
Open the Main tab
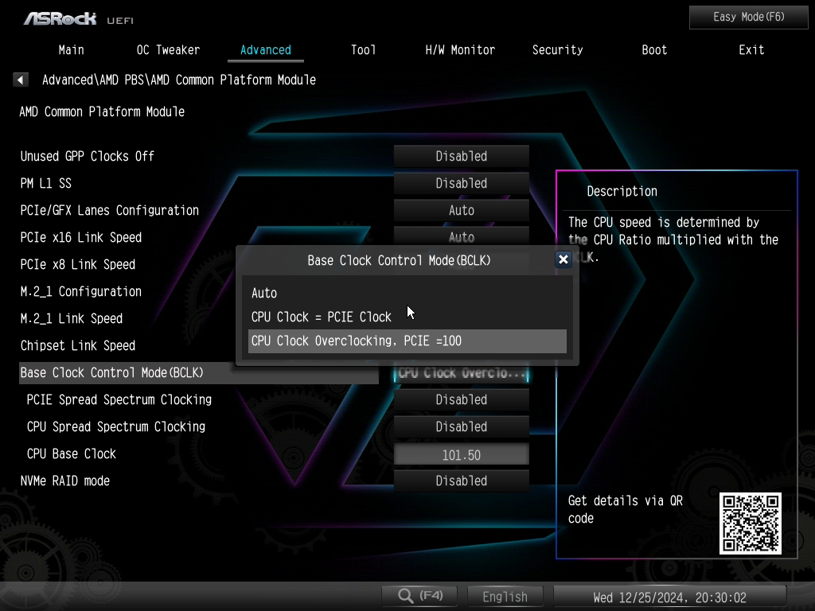(71, 50)
